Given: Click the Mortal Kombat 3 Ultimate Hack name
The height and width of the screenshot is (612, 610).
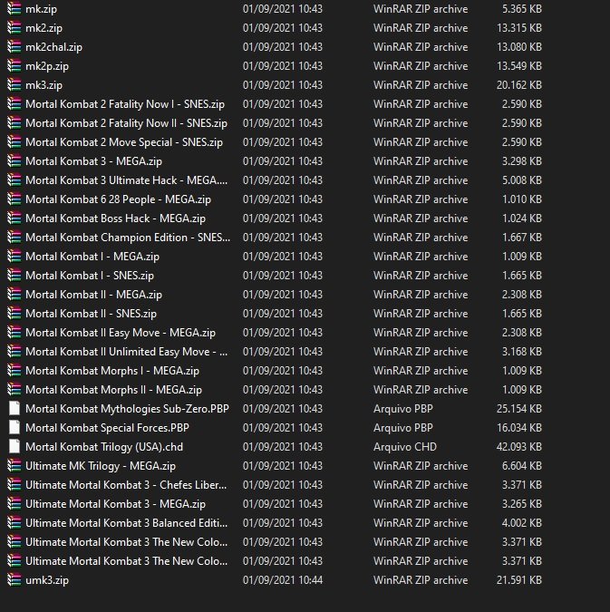Looking at the screenshot, I should (127, 180).
